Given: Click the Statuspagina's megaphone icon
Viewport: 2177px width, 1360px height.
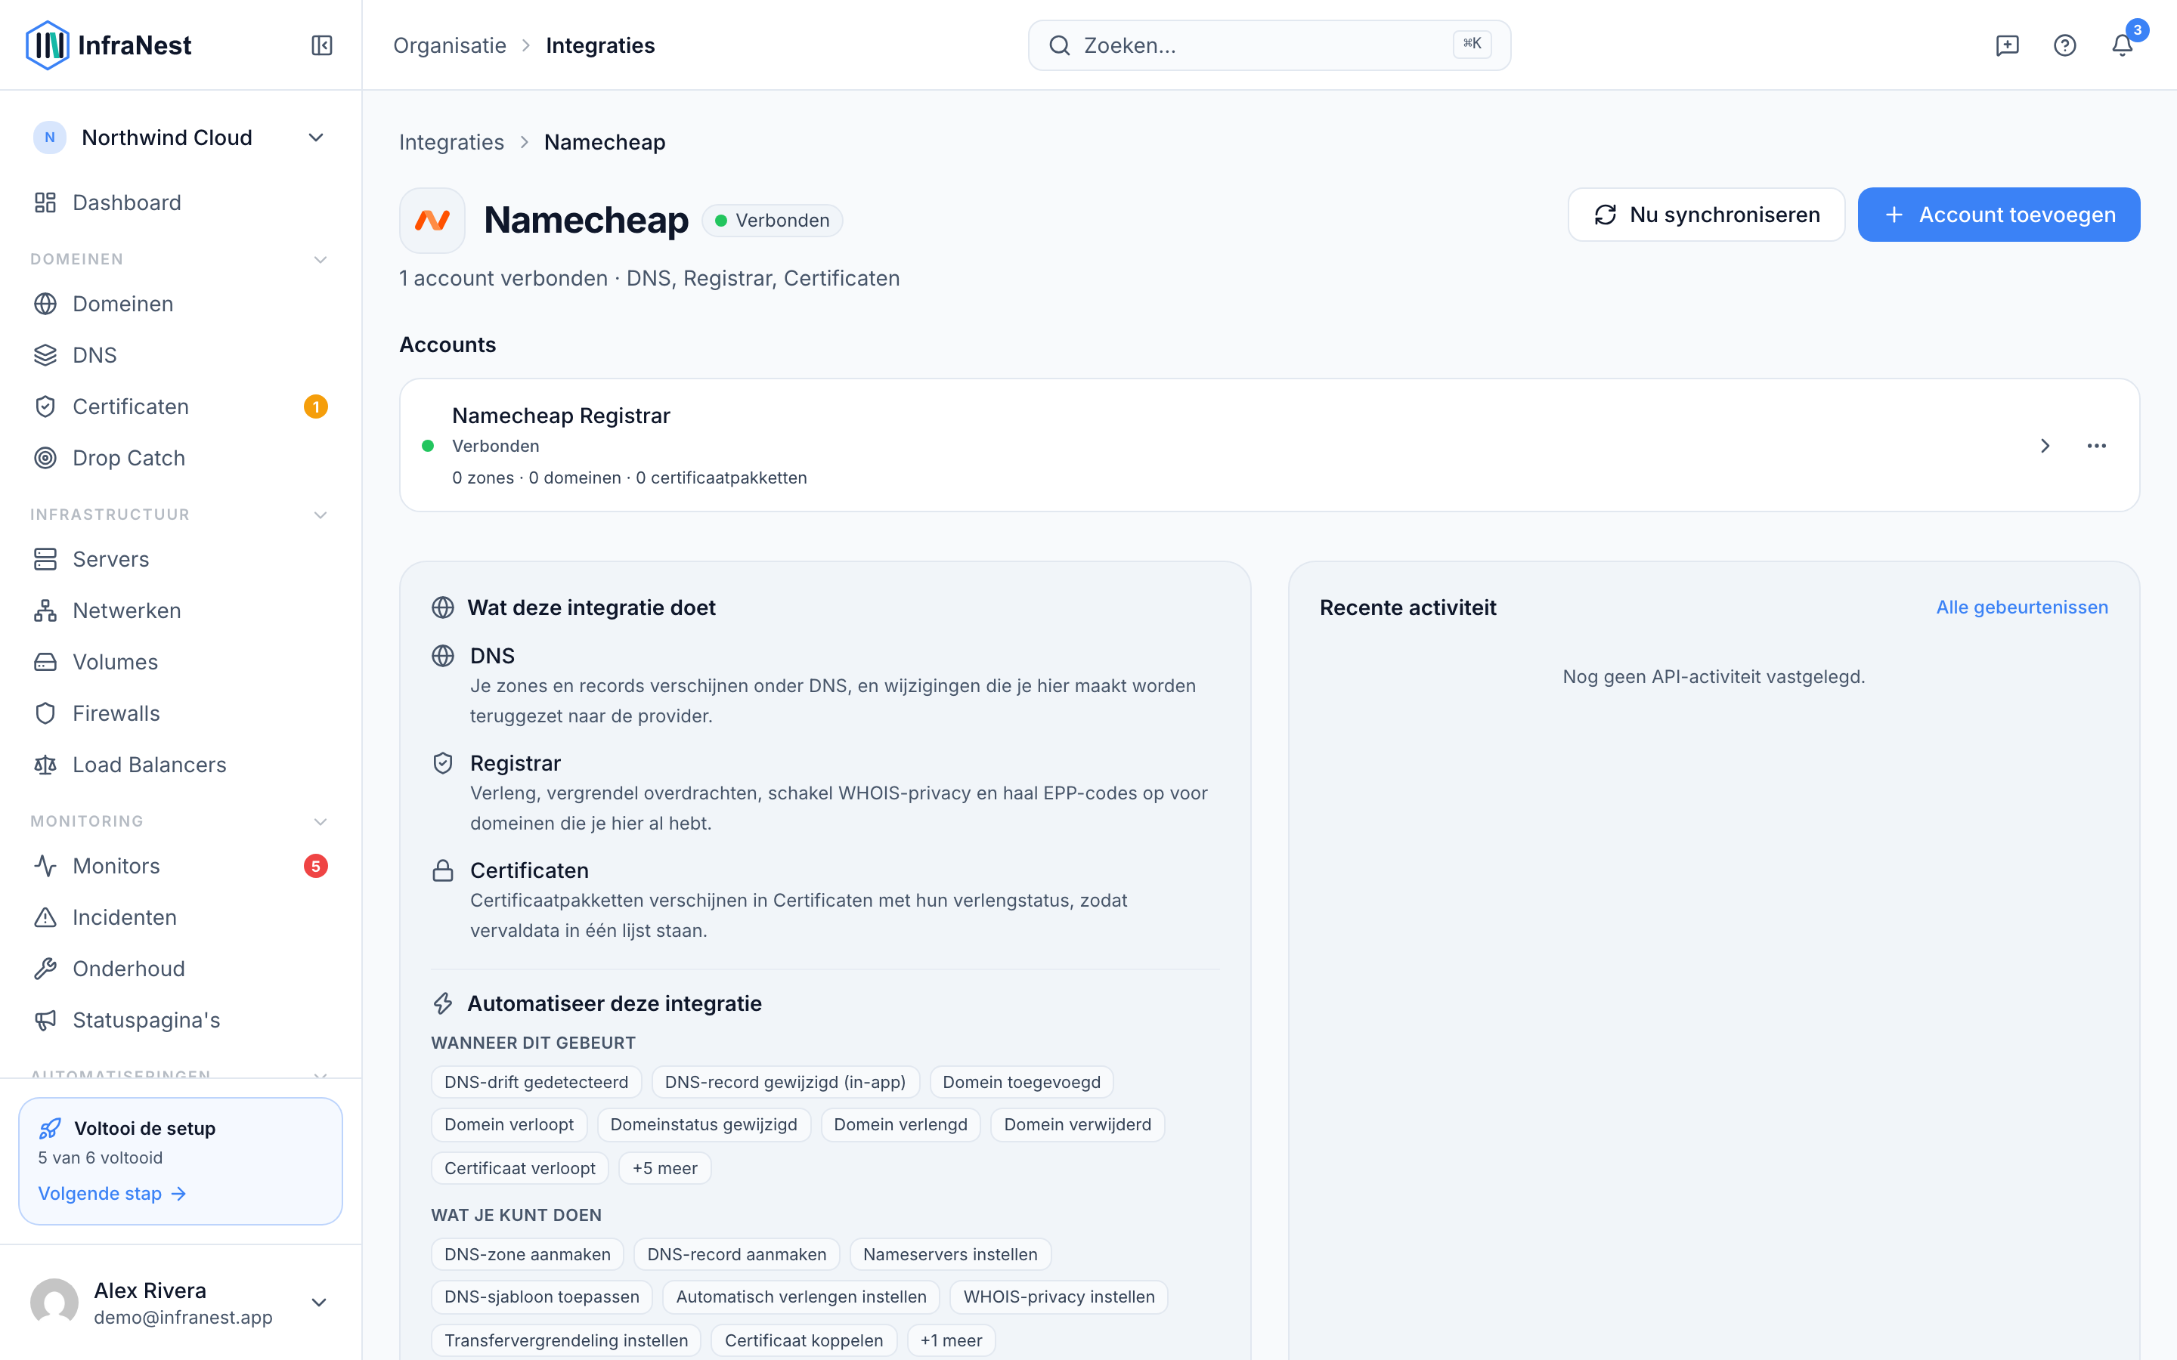Looking at the screenshot, I should [45, 1020].
